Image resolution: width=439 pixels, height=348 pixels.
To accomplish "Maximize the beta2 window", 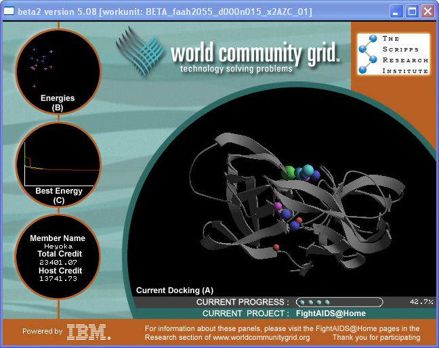I will 412,12.
